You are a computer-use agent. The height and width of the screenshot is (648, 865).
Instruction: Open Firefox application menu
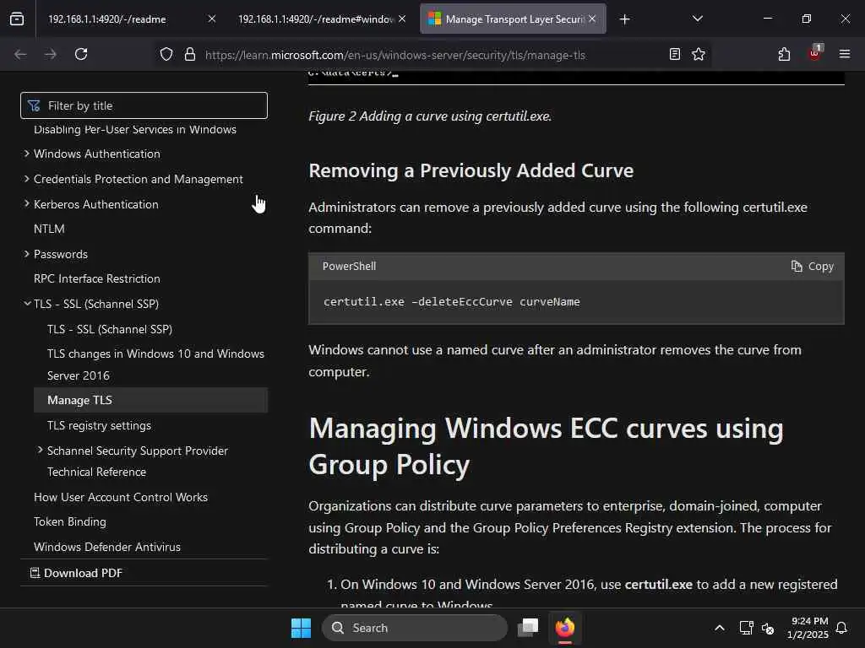[844, 54]
